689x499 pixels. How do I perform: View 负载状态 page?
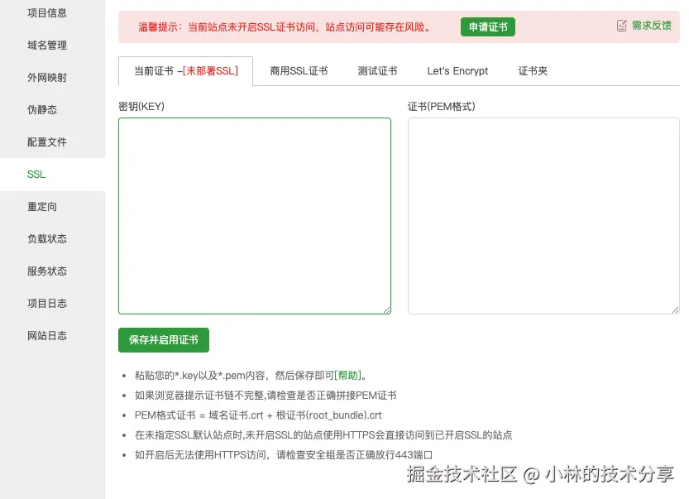click(x=45, y=238)
